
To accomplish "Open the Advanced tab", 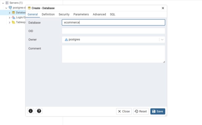I will tap(99, 14).
